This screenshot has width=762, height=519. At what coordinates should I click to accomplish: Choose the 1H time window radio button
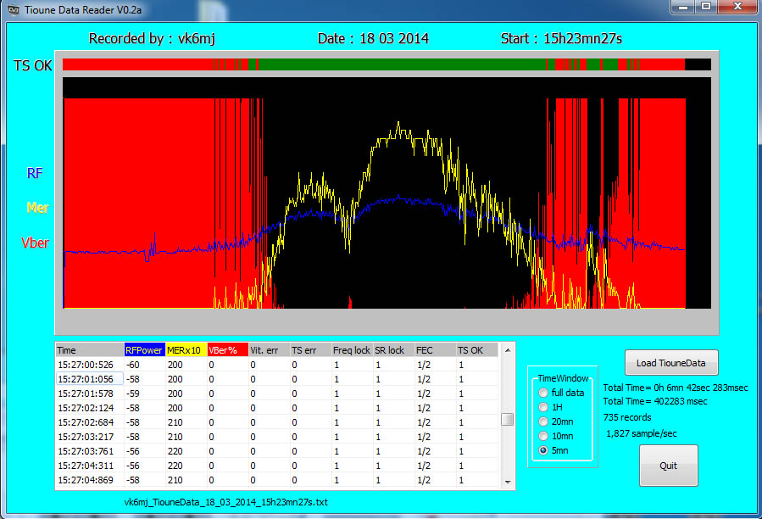coord(543,407)
